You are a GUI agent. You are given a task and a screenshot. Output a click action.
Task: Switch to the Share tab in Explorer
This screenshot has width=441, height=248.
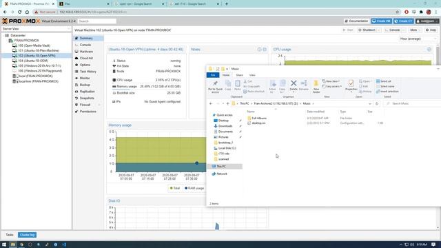(239, 75)
